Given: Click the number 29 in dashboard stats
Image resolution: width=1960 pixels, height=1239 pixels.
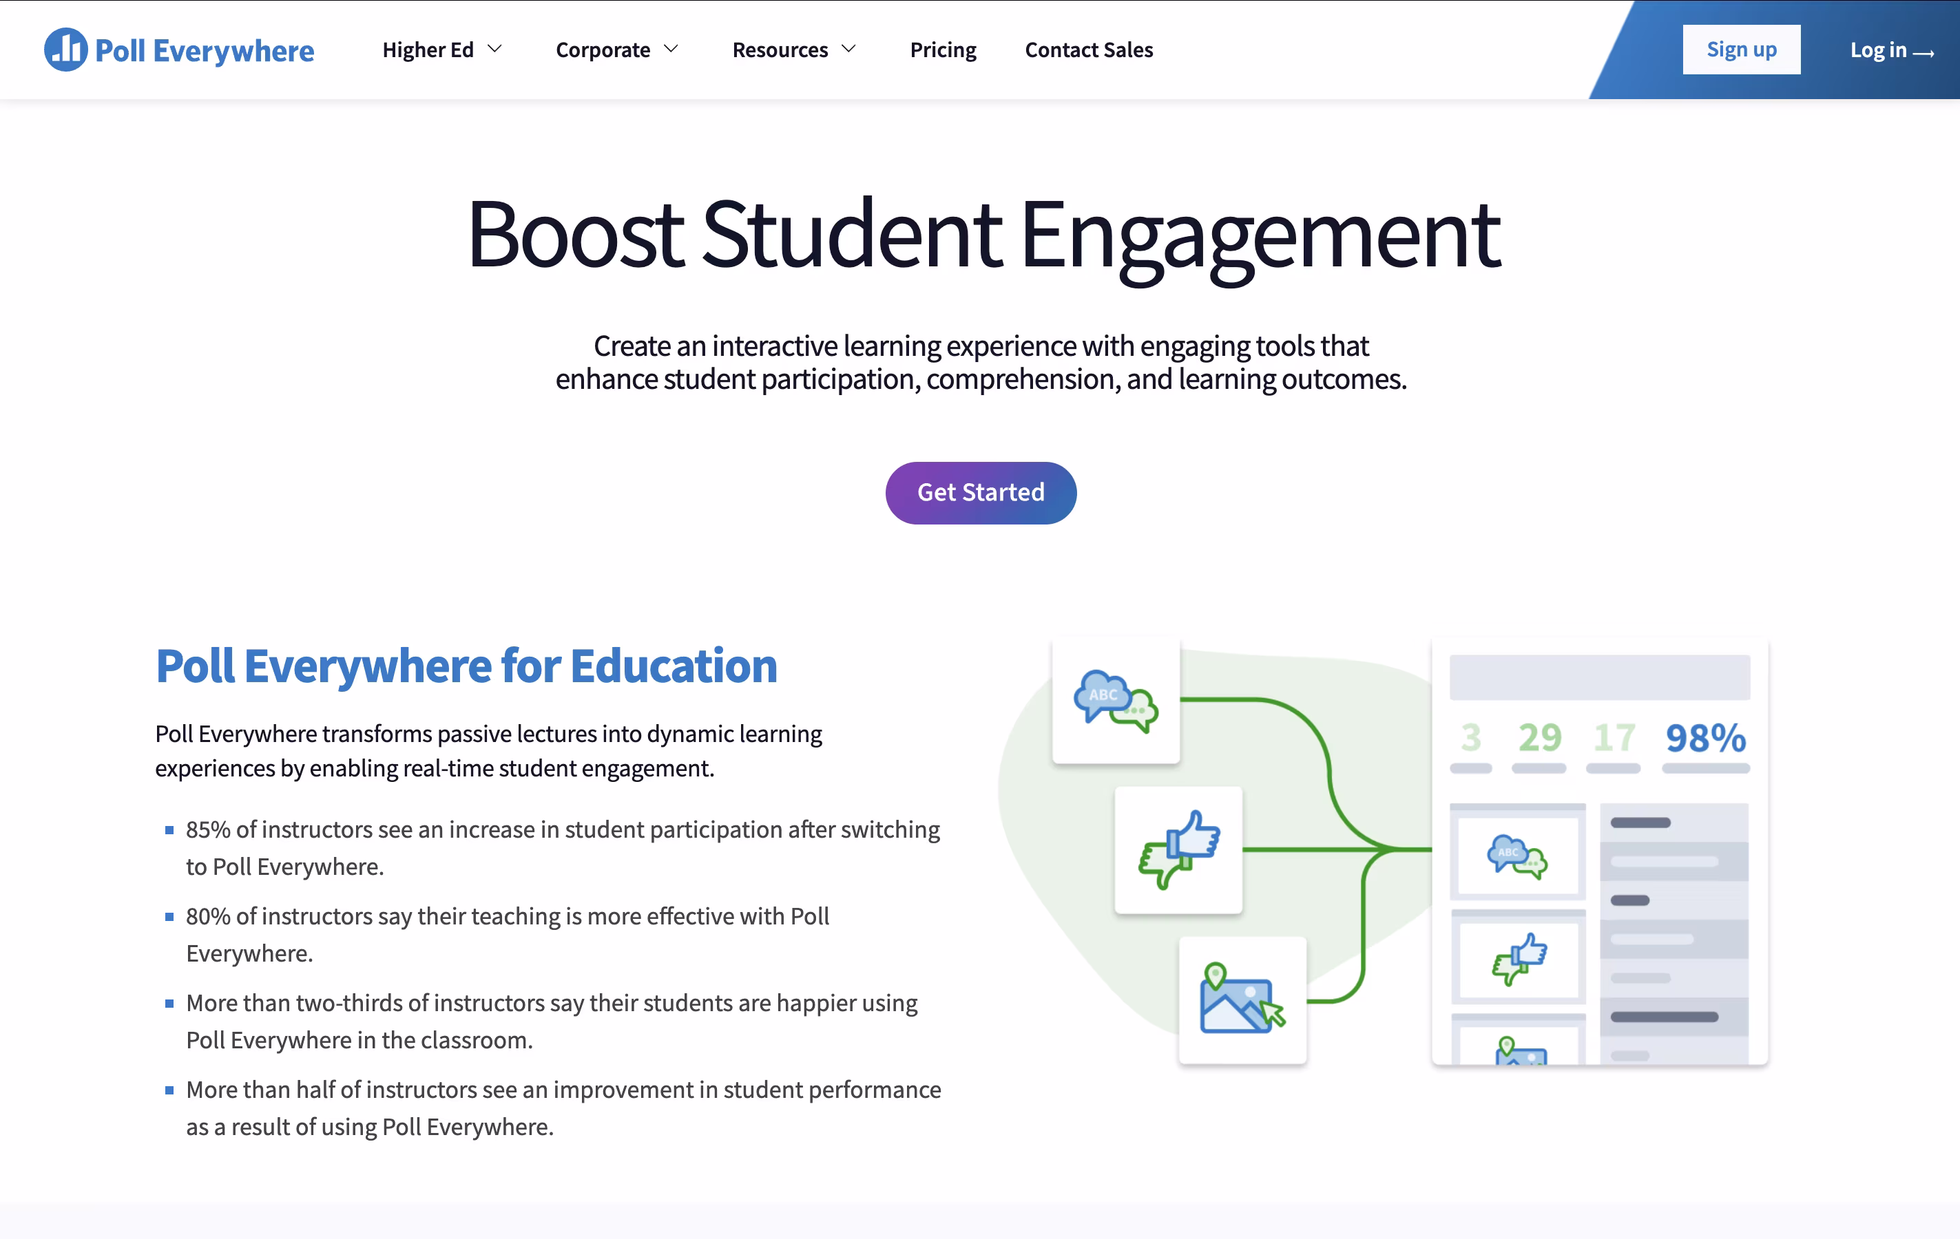Looking at the screenshot, I should pyautogui.click(x=1539, y=739).
